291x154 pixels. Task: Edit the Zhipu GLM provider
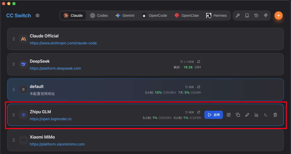(x=229, y=115)
